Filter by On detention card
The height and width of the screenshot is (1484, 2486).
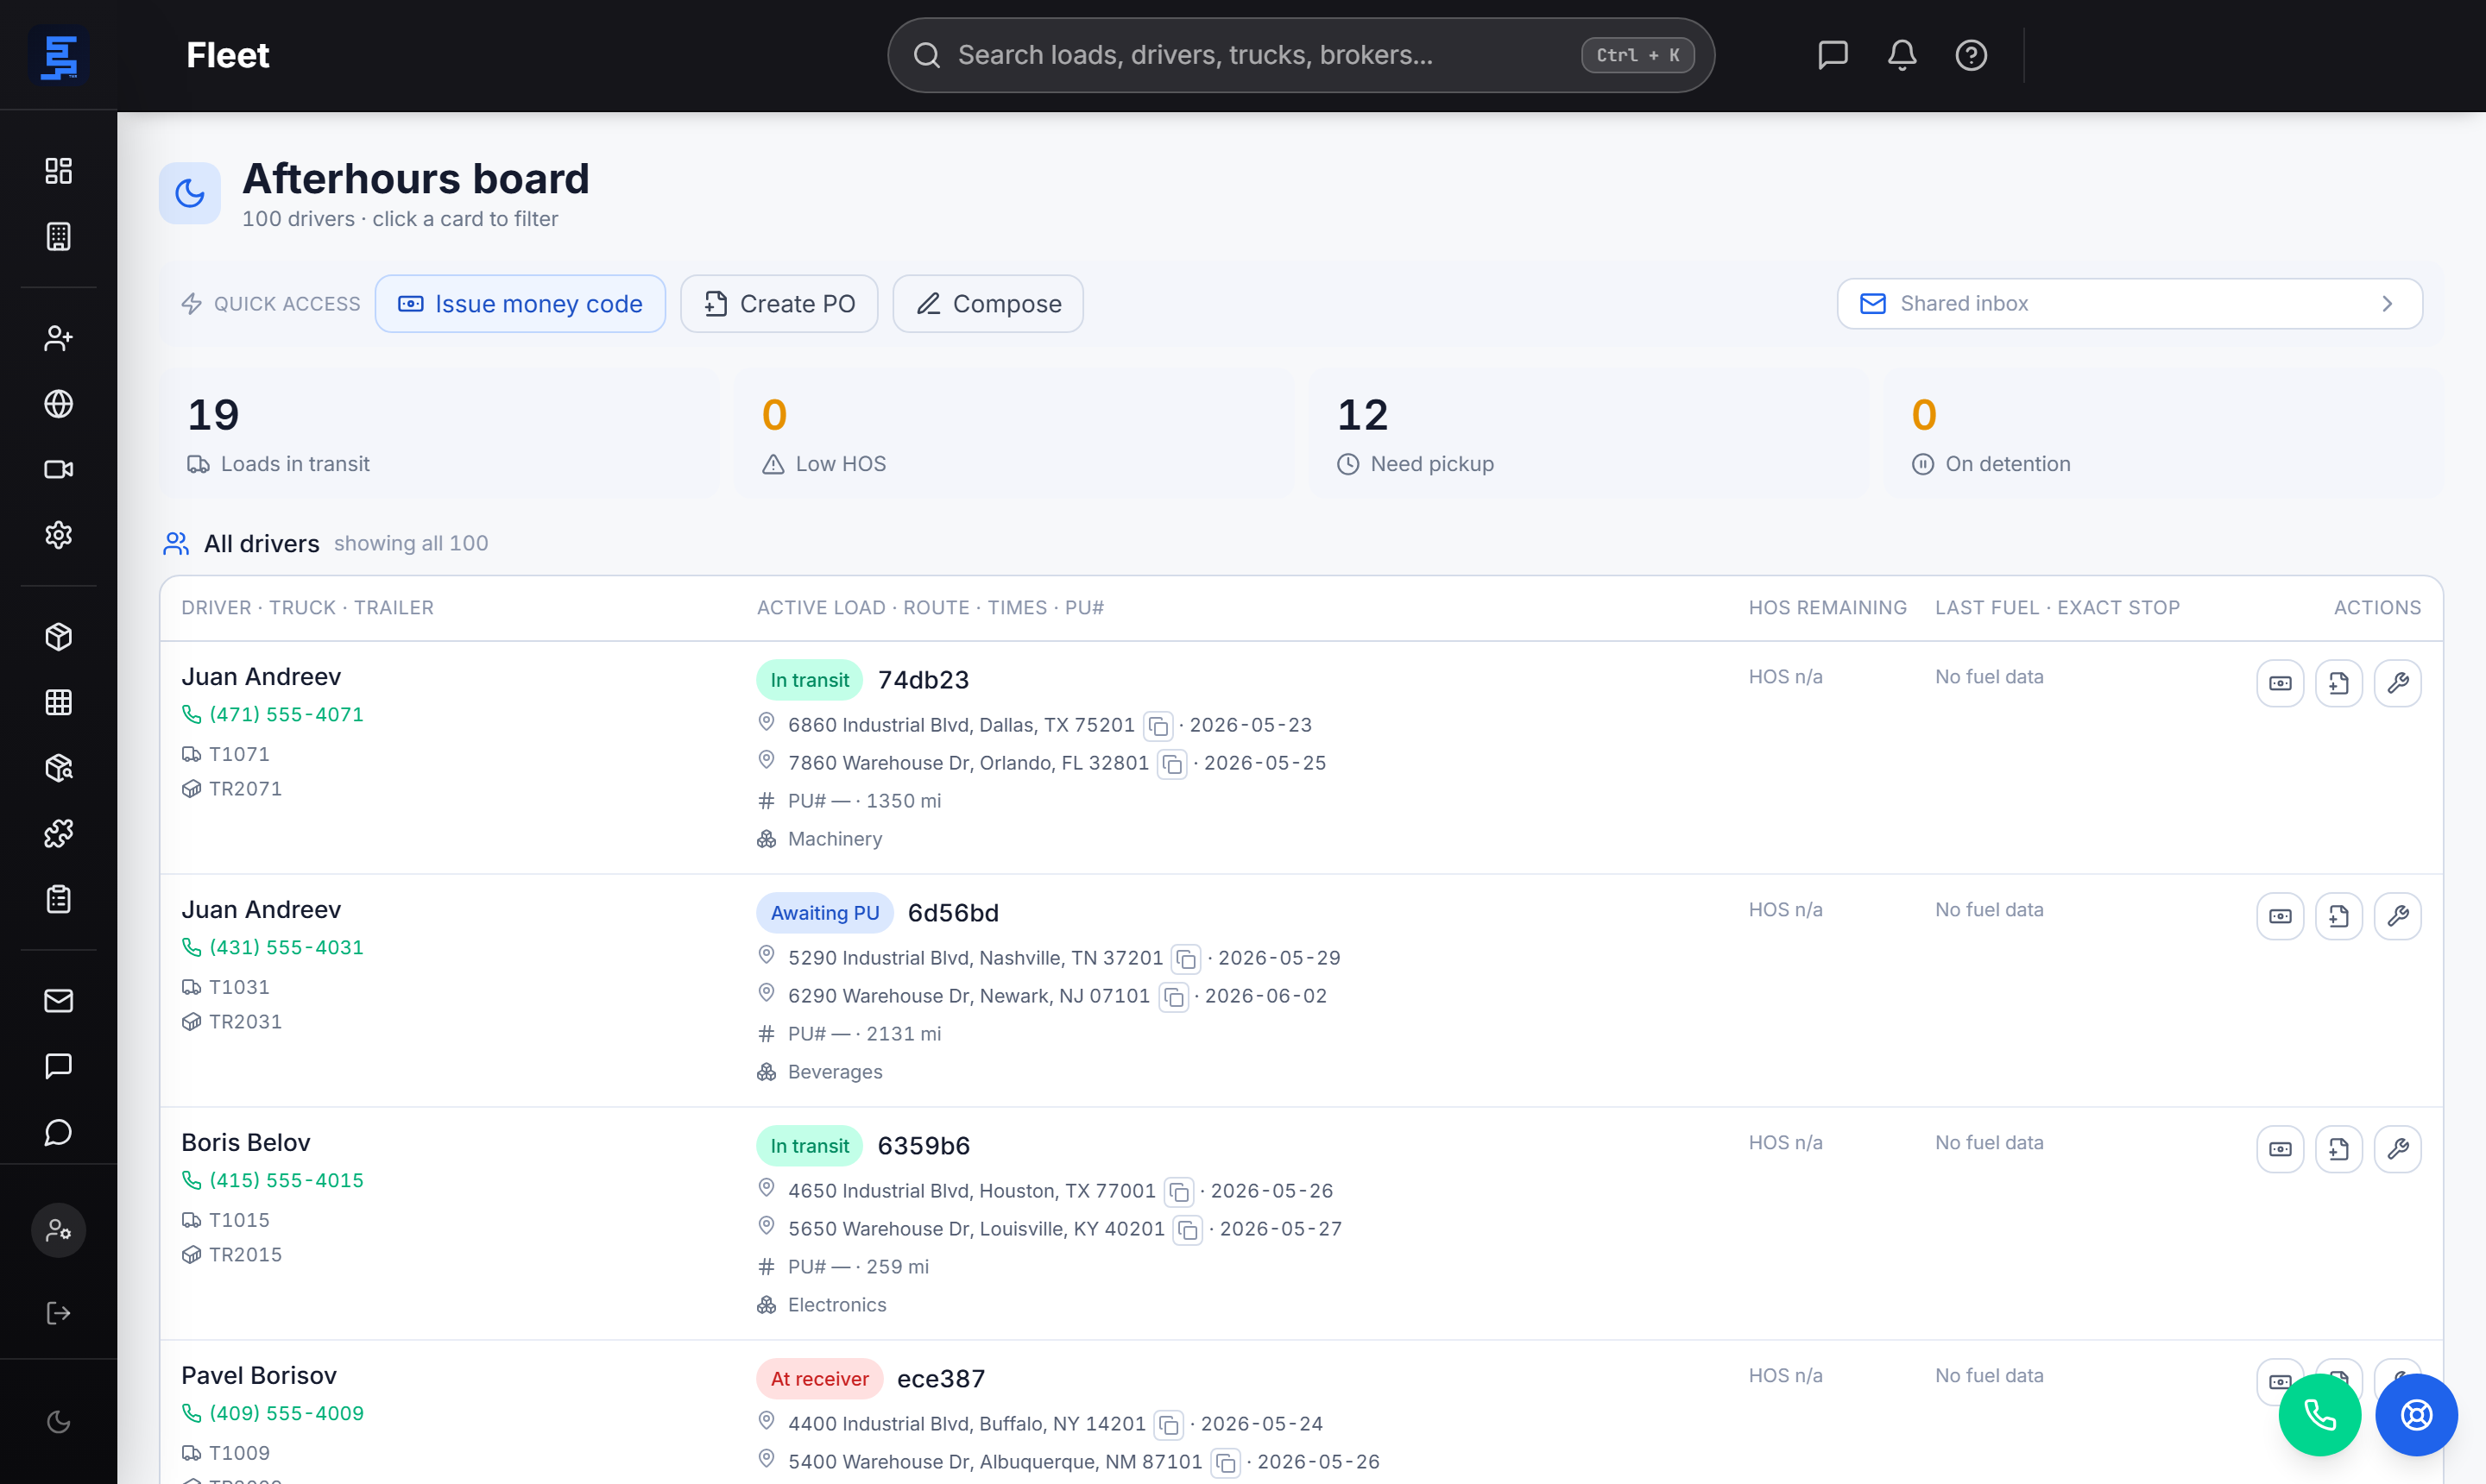[x=2164, y=435]
